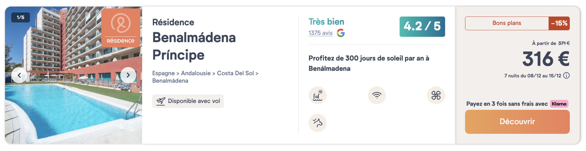This screenshot has width=586, height=151.
Task: Click the Wi-Fi amenity icon
Action: [377, 95]
